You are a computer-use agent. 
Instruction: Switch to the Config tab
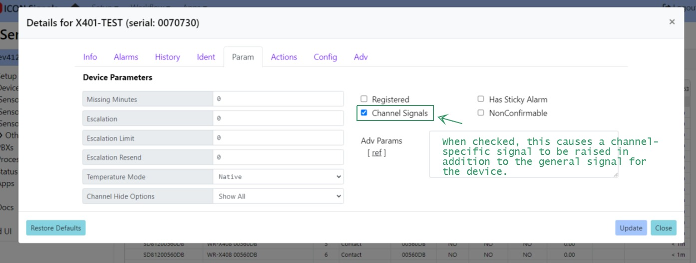pyautogui.click(x=325, y=57)
